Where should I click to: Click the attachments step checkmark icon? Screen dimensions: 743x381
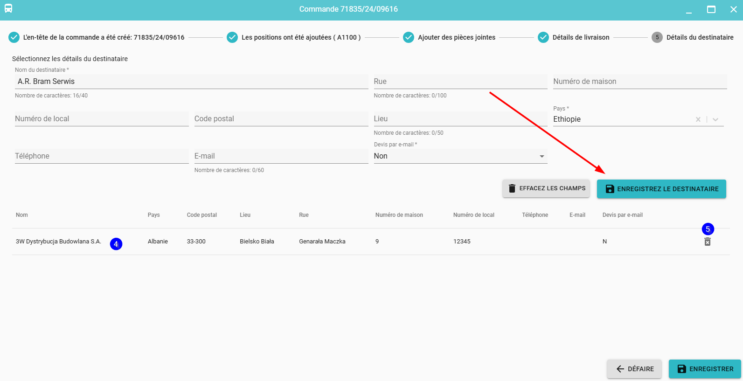(x=409, y=37)
